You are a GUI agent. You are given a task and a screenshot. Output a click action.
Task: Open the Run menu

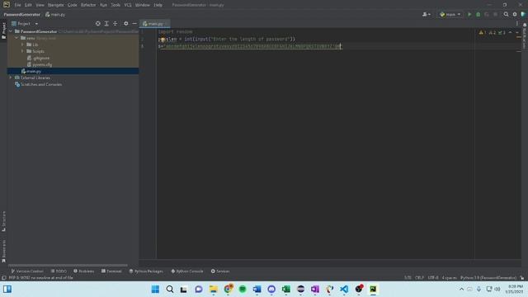point(103,5)
